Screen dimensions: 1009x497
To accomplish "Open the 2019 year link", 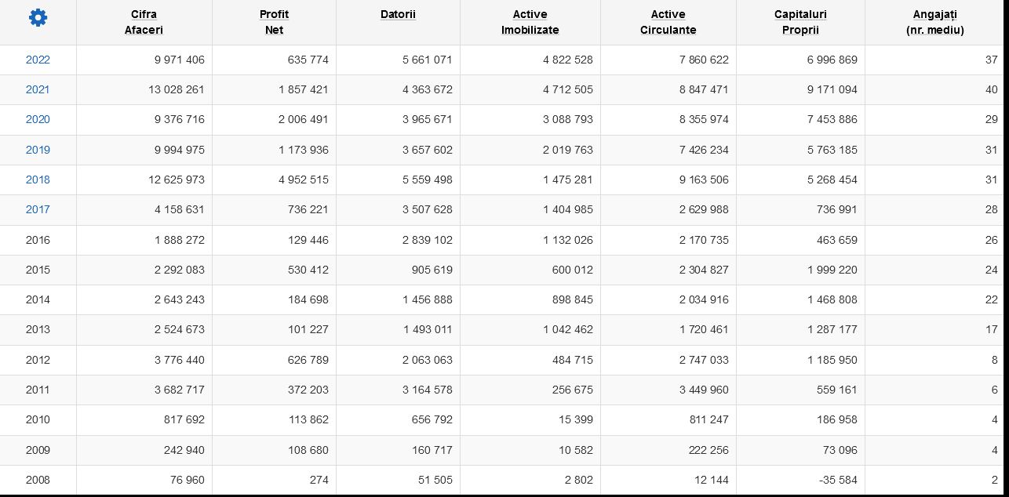I will 38,150.
